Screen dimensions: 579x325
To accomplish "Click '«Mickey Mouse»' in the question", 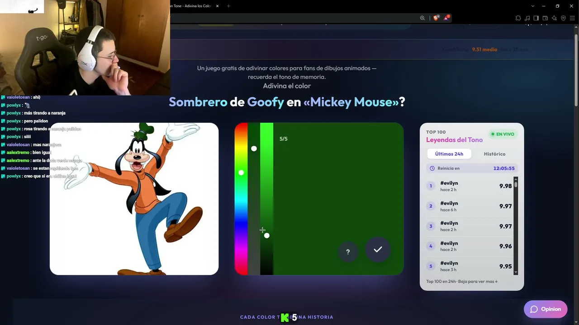I will pos(351,102).
